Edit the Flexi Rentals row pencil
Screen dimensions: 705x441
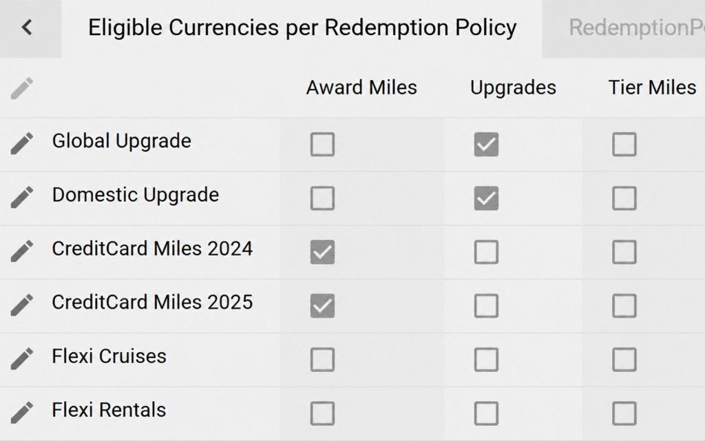pos(22,413)
